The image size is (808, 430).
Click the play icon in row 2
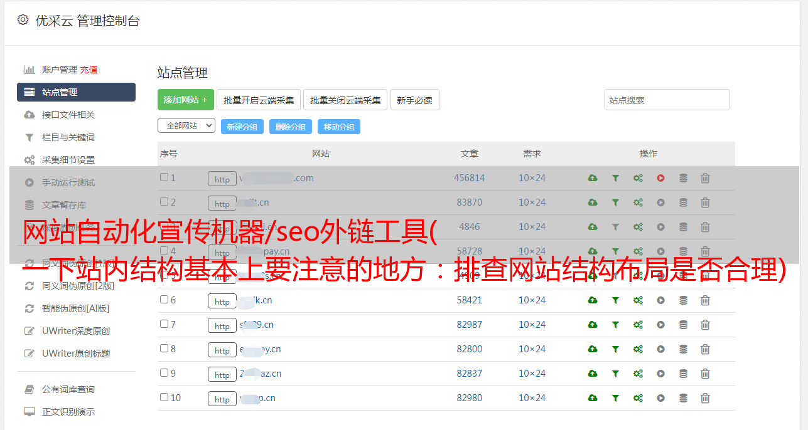[x=660, y=202]
